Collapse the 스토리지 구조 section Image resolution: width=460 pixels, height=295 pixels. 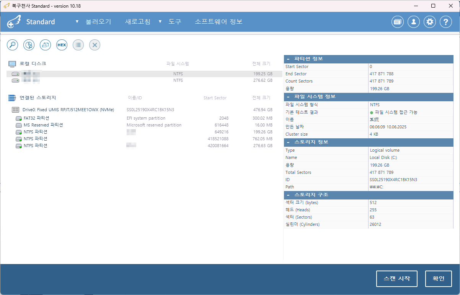tap(288, 195)
